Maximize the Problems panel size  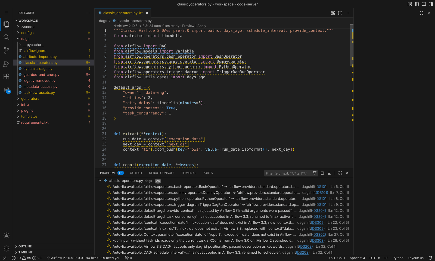pos(340,173)
